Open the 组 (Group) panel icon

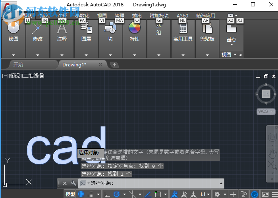159,26
